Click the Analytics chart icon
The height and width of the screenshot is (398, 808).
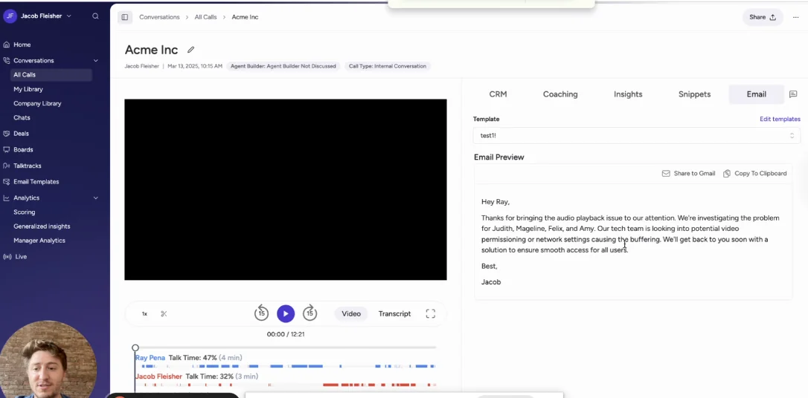click(x=6, y=198)
